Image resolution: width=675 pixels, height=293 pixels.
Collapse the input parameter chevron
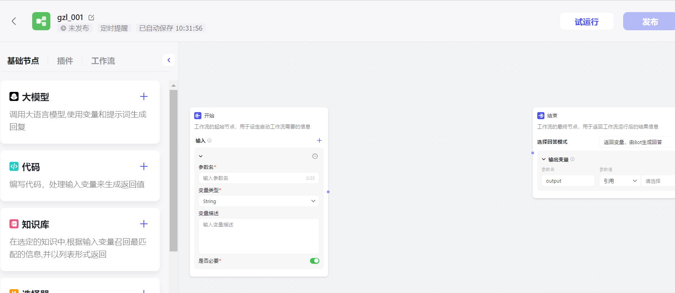(x=201, y=156)
